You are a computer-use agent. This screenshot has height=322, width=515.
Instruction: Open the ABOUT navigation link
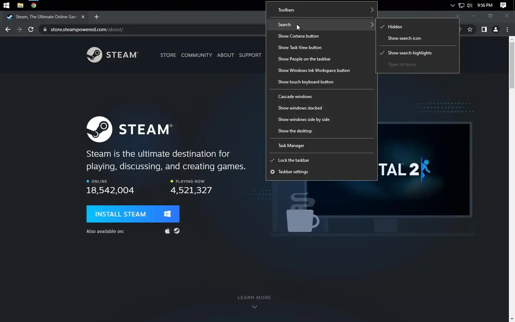(x=225, y=55)
